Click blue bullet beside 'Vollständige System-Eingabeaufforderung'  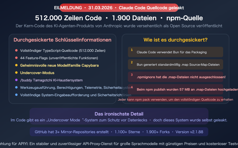(16, 95)
